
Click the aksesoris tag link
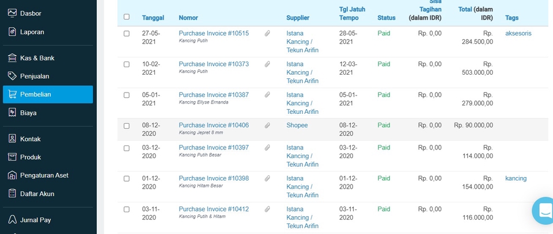[518, 33]
